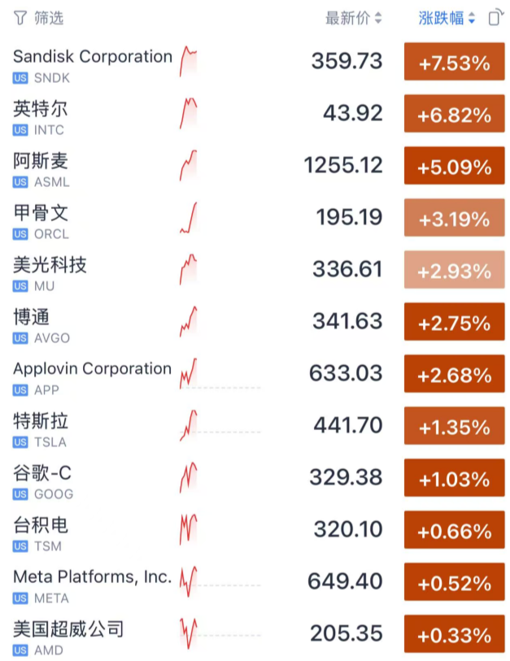
Task: Click the US market badge beside AMD
Action: pos(20,650)
